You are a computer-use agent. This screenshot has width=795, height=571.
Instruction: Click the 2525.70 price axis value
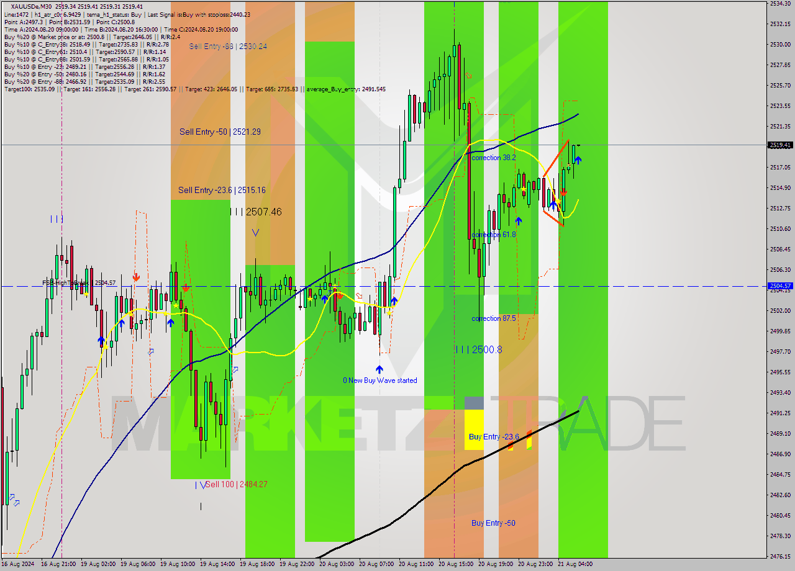[x=780, y=85]
